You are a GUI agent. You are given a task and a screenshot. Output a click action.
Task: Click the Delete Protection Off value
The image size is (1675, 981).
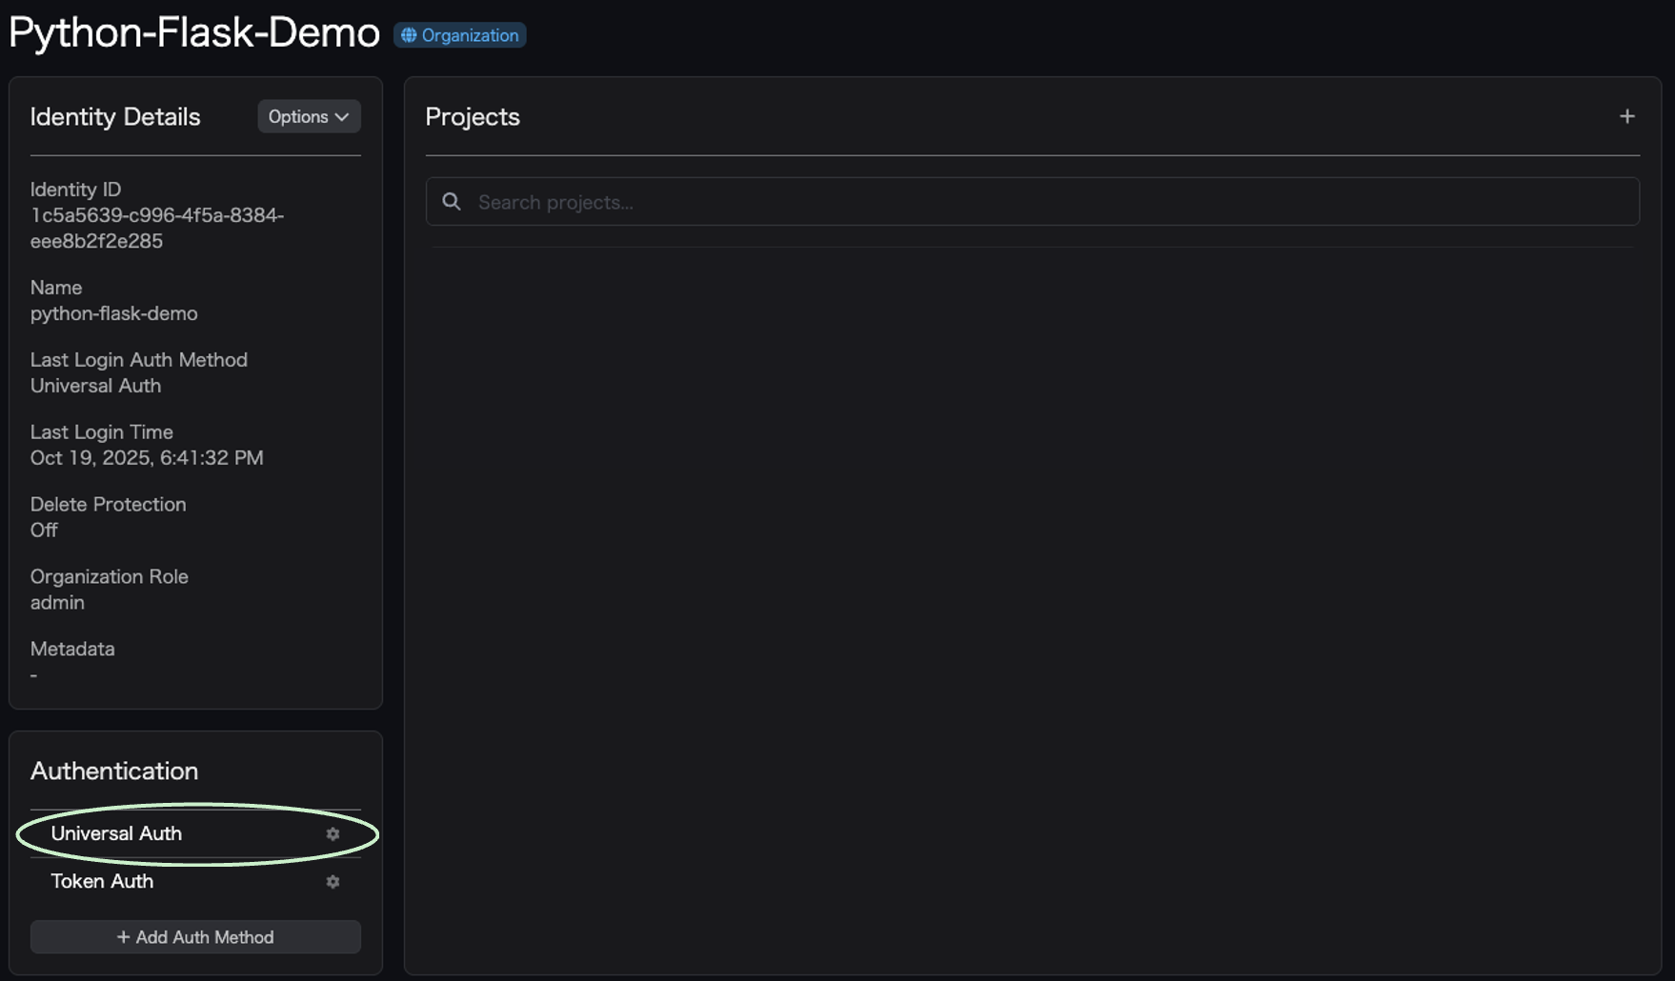pos(44,531)
